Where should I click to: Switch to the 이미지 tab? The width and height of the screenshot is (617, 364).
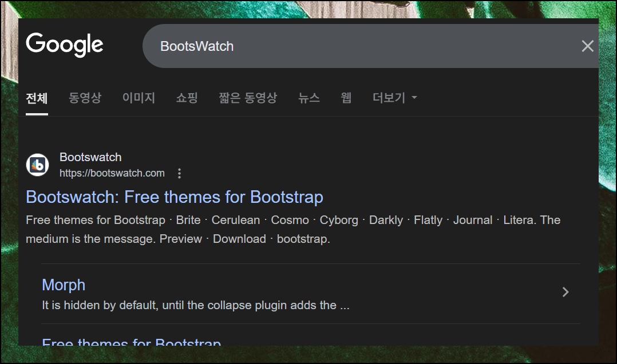pyautogui.click(x=139, y=97)
